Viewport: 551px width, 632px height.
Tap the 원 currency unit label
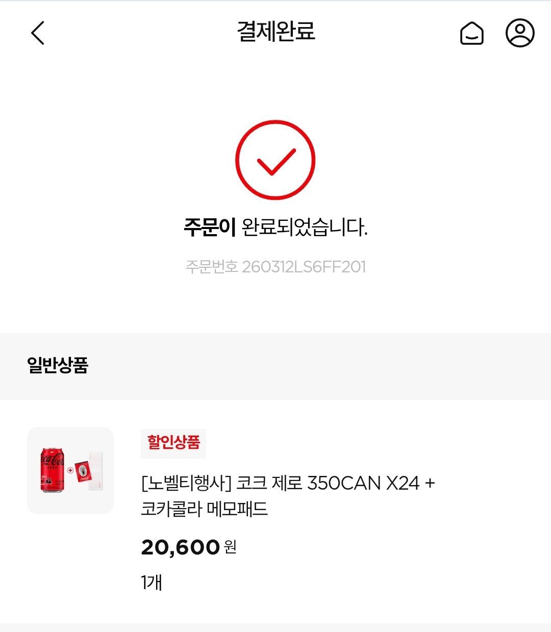[230, 547]
